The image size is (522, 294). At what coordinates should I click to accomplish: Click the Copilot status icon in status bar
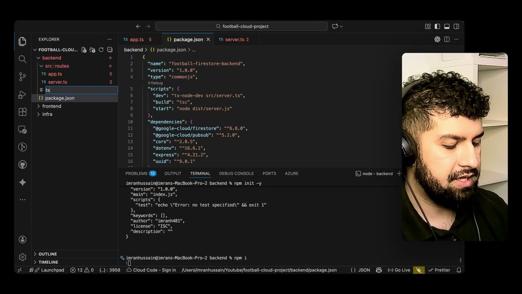tap(379, 270)
